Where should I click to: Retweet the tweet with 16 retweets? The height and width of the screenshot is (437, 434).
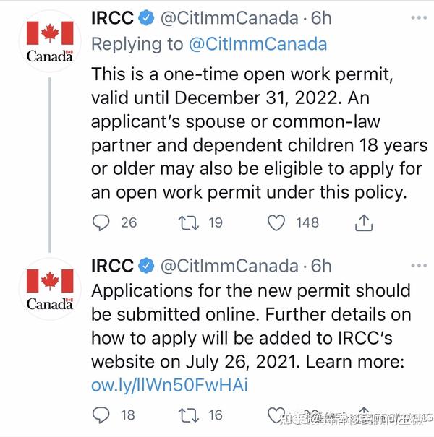pyautogui.click(x=189, y=415)
